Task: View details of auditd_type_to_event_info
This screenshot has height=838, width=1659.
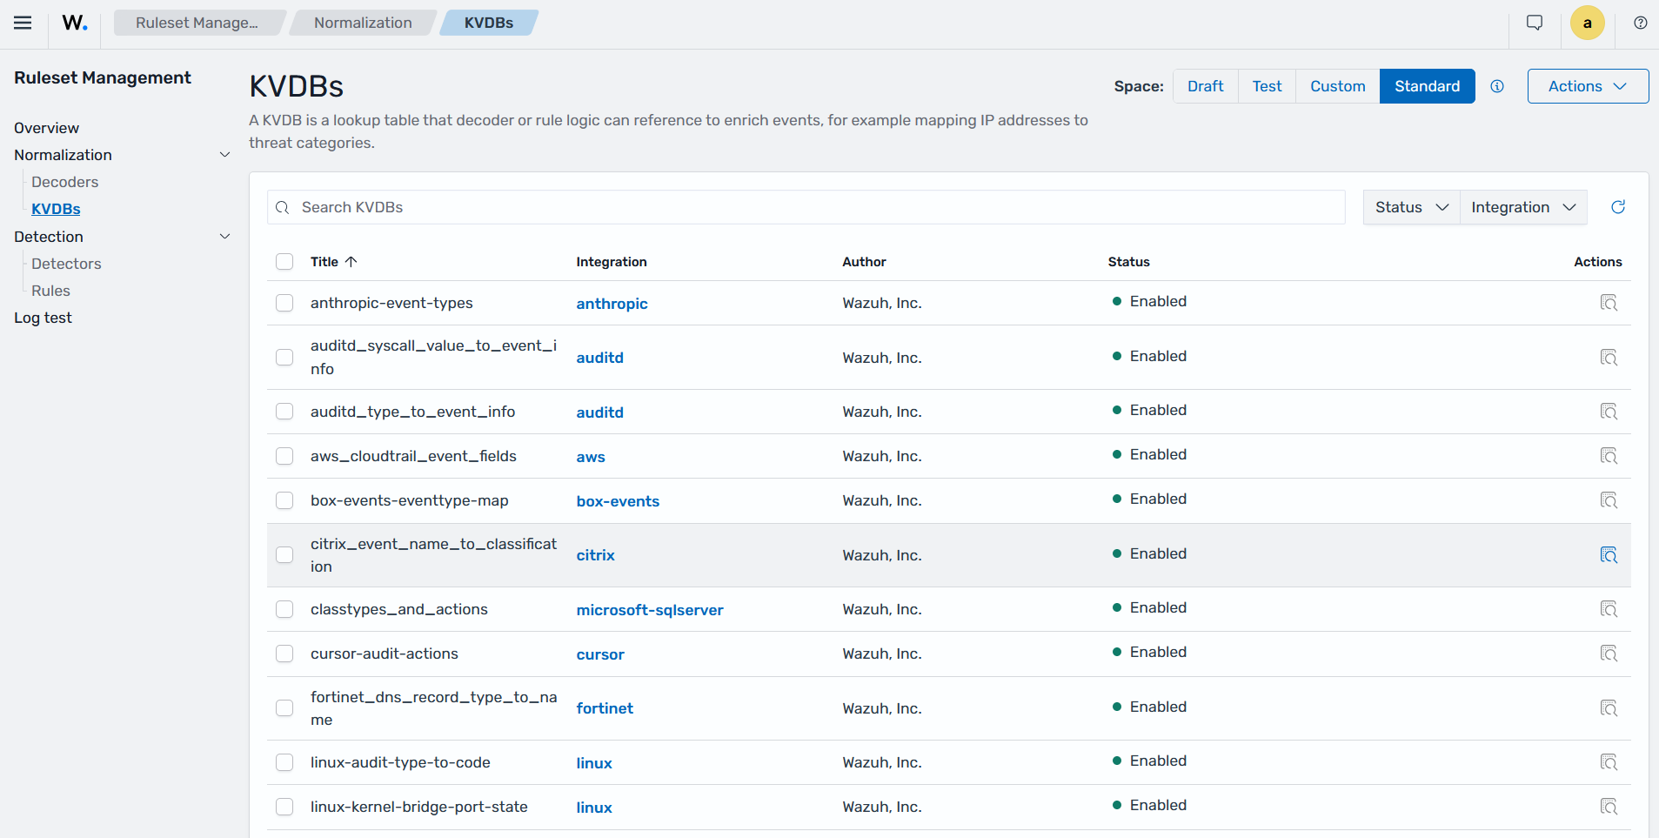Action: tap(1609, 412)
